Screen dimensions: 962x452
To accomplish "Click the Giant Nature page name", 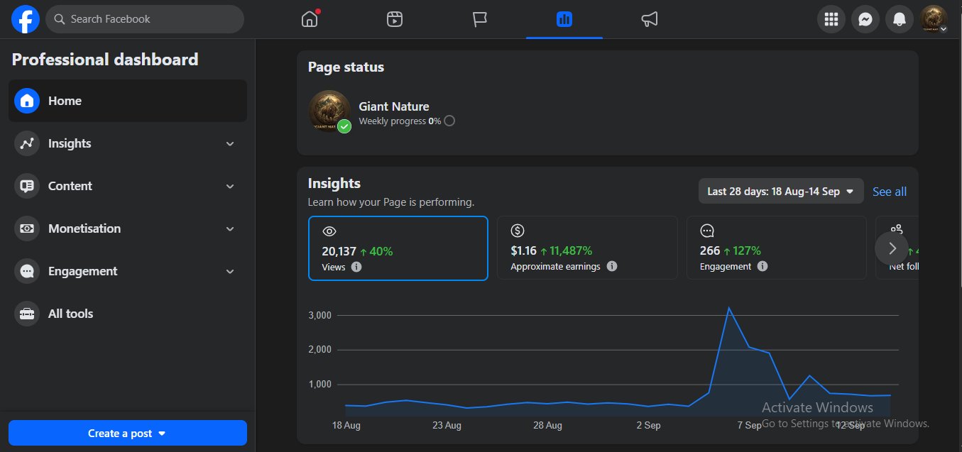I will pos(394,106).
